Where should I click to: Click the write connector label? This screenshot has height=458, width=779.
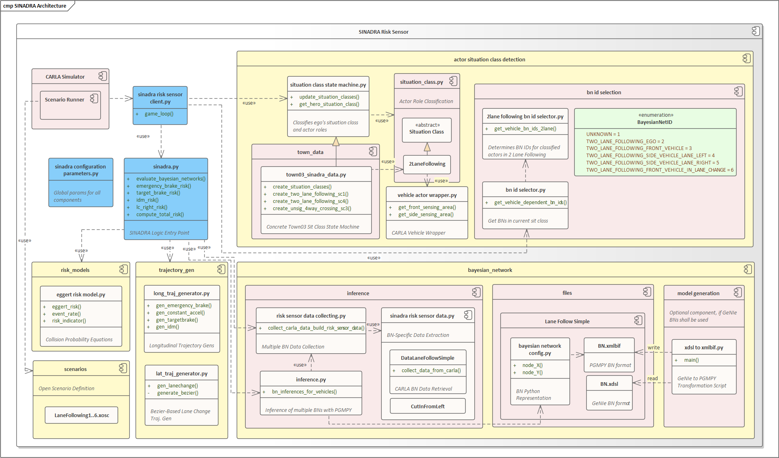point(653,348)
